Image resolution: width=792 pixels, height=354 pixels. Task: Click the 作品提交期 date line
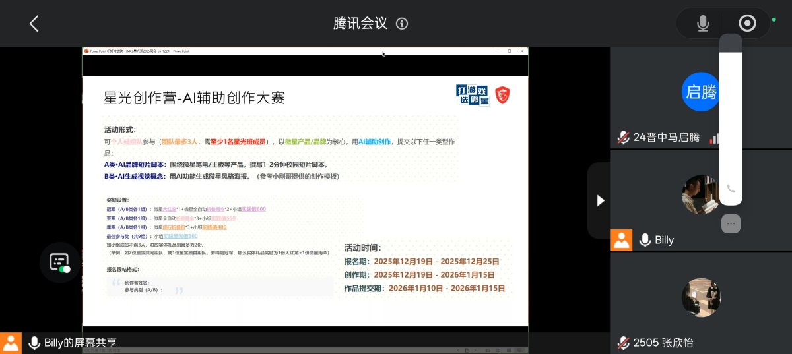coord(424,288)
